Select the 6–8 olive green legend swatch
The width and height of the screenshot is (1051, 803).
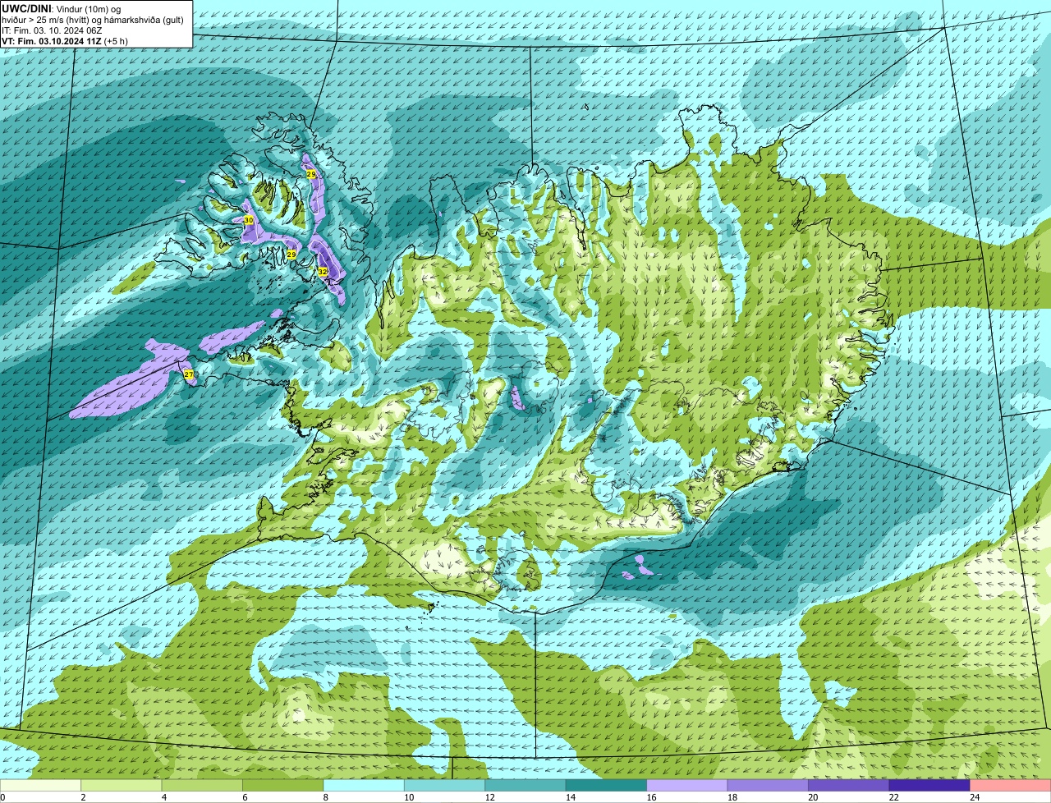pos(283,786)
